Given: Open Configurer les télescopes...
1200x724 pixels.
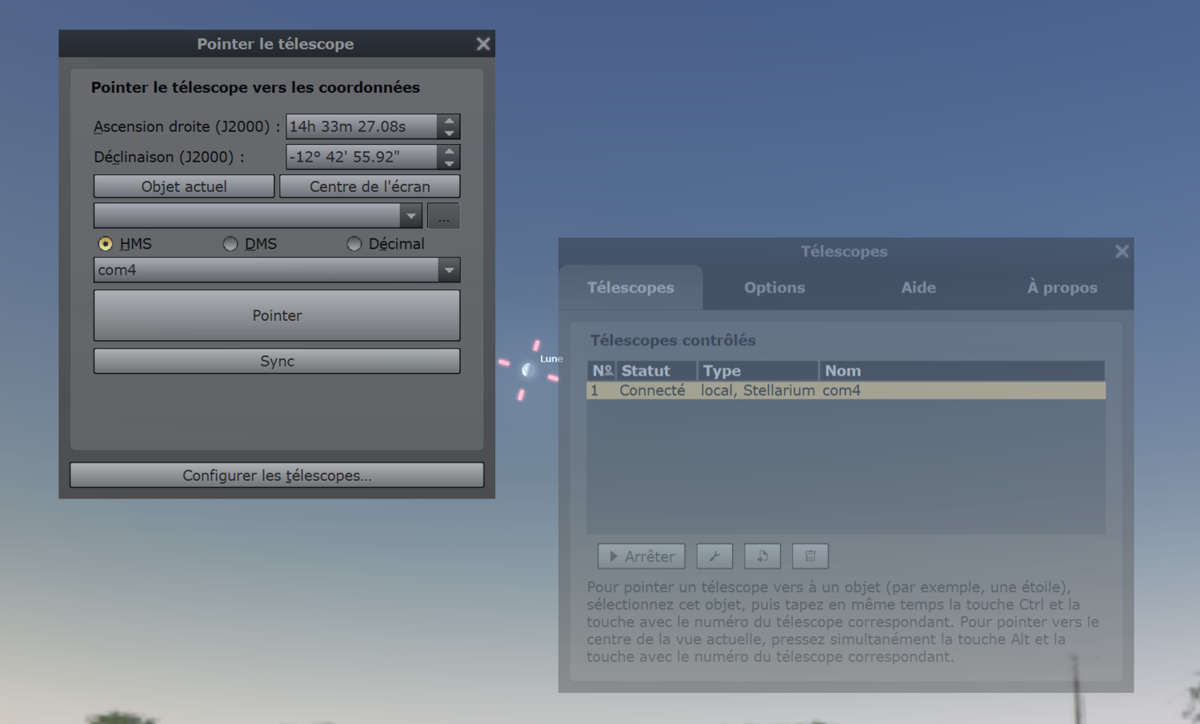Looking at the screenshot, I should 277,475.
